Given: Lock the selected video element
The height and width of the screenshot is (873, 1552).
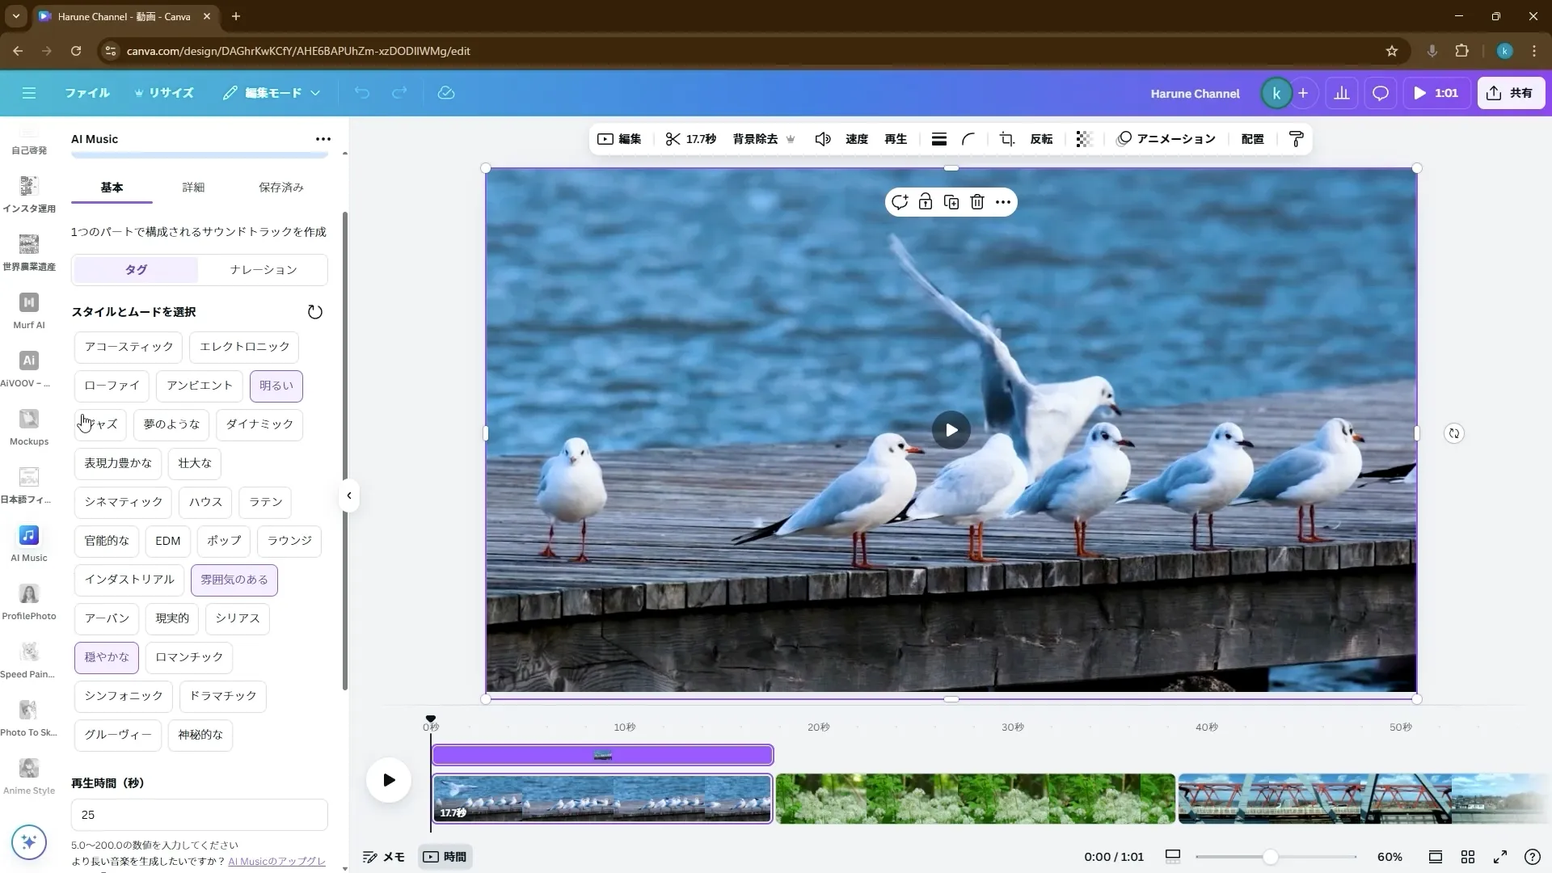Looking at the screenshot, I should click(x=926, y=201).
